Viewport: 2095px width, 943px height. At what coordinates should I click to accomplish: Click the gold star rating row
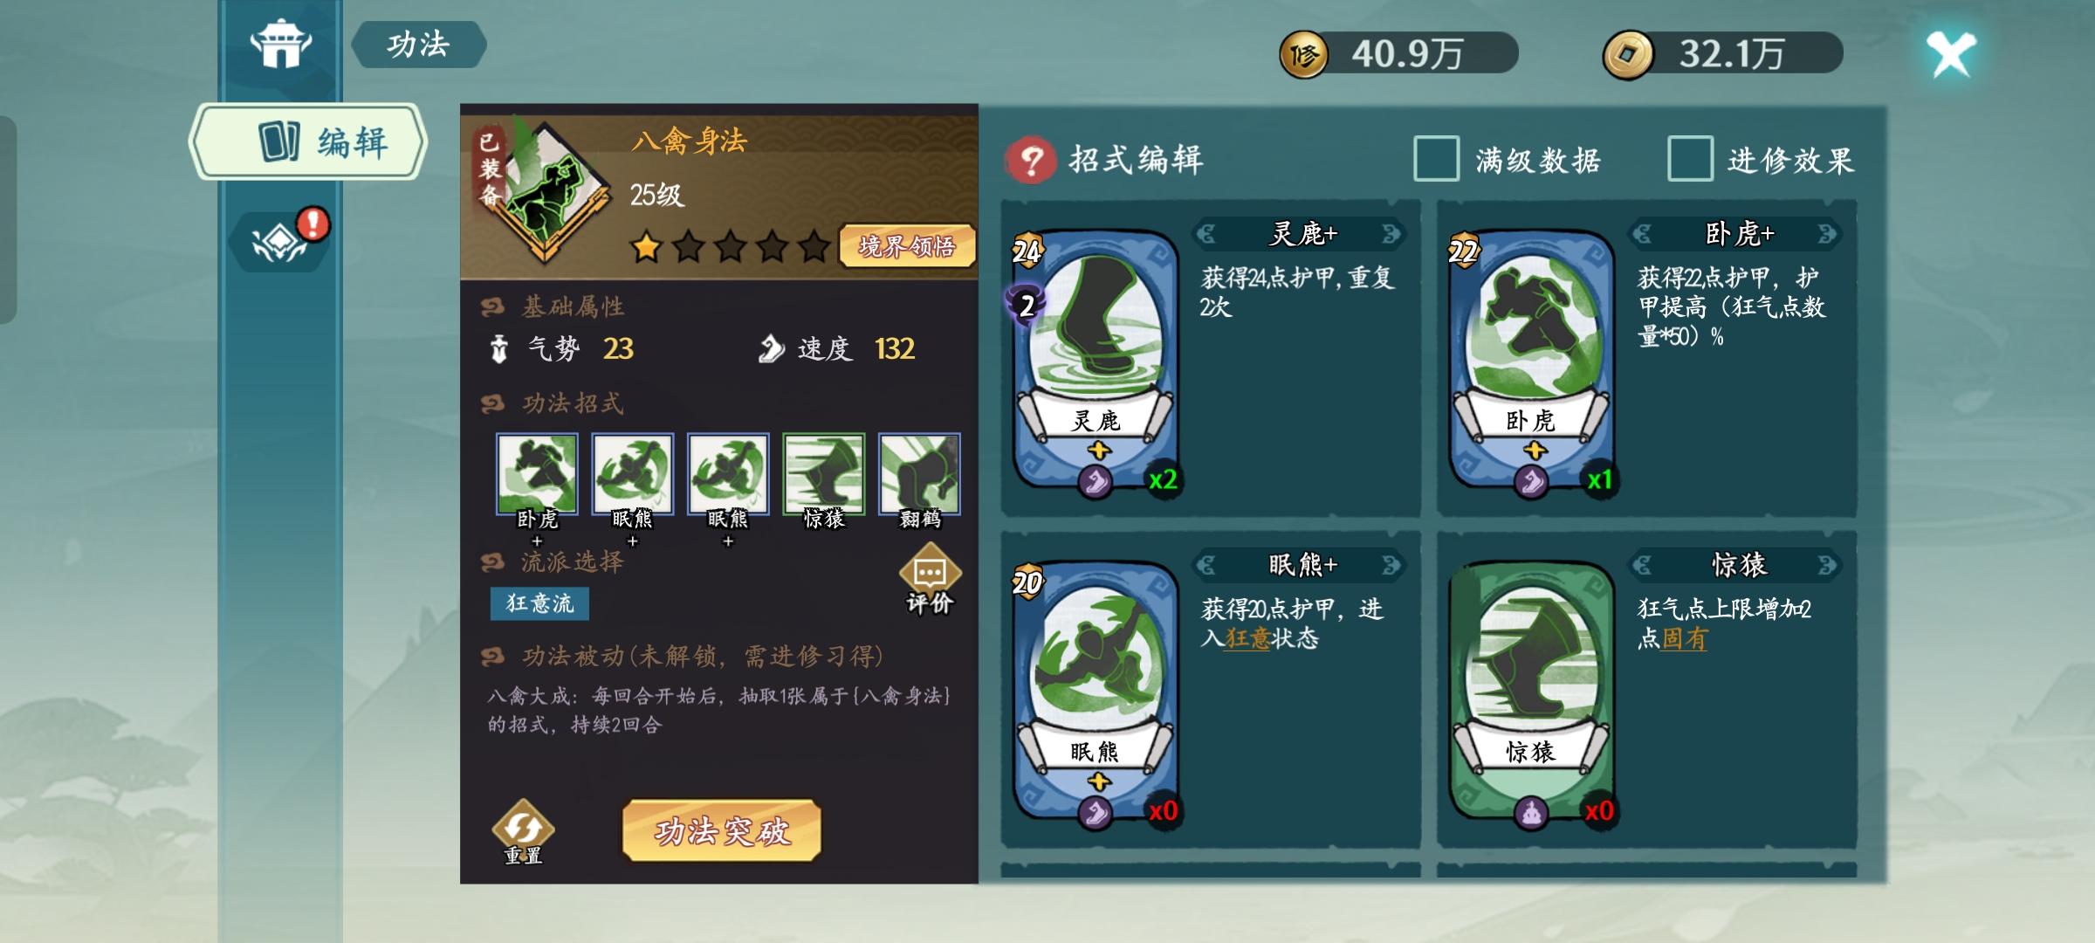click(x=730, y=246)
